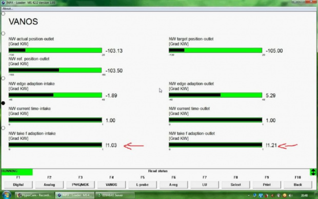Click the NW edge adaption-intake bar
Screen dimensions: 318x199
coord(55,95)
